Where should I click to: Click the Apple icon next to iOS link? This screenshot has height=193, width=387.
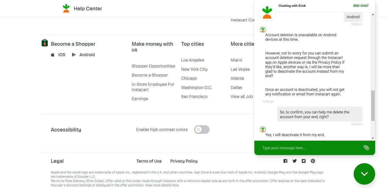[x=52, y=55]
